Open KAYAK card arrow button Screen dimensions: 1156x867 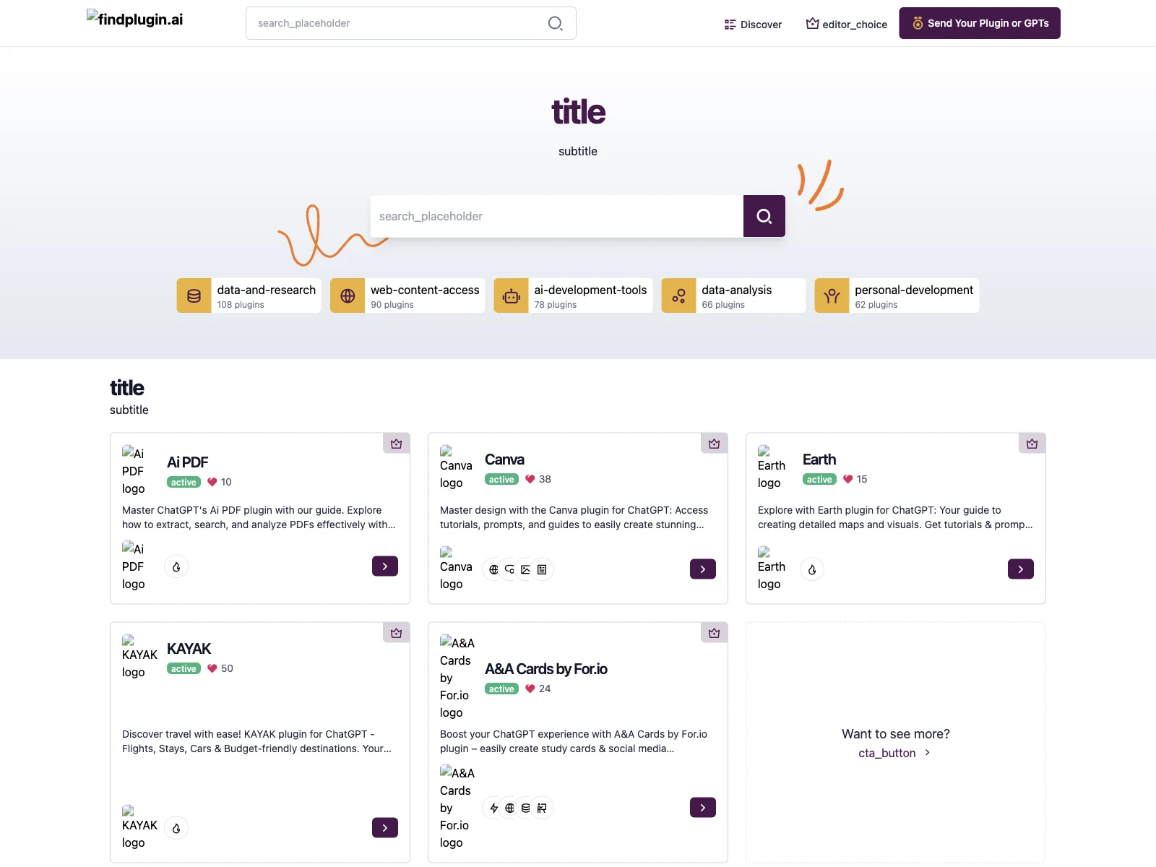click(x=385, y=828)
